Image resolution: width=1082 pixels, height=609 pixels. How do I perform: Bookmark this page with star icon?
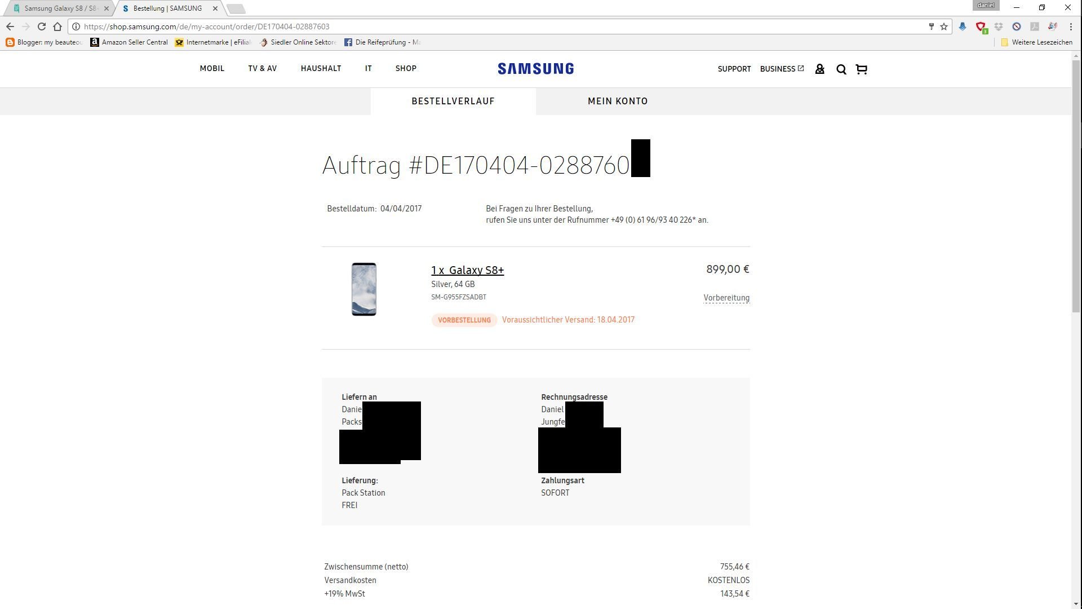click(x=944, y=27)
